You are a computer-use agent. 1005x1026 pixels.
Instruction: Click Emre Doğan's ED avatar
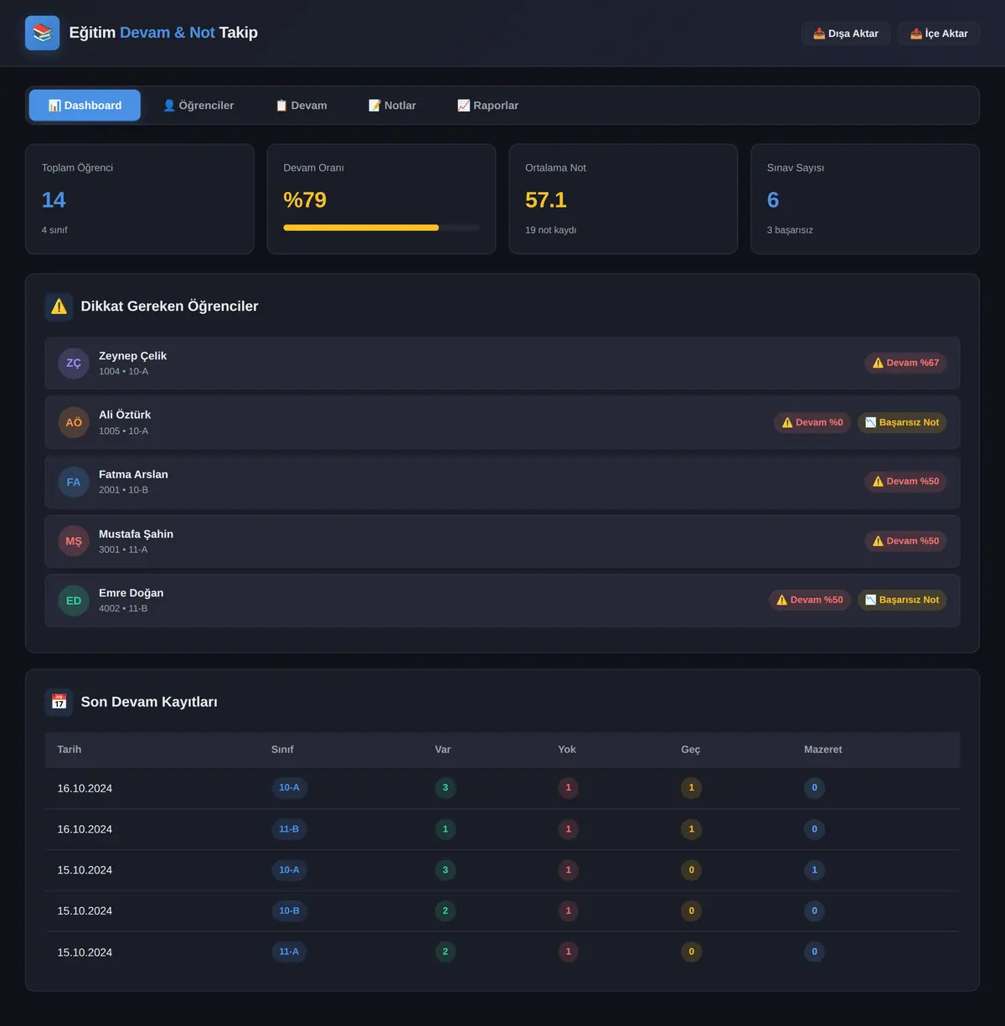pos(74,601)
